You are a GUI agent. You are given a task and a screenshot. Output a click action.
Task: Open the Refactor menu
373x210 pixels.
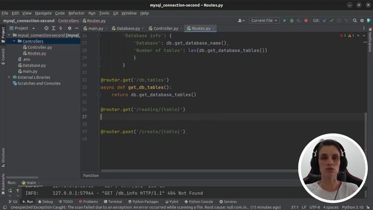pyautogui.click(x=76, y=13)
